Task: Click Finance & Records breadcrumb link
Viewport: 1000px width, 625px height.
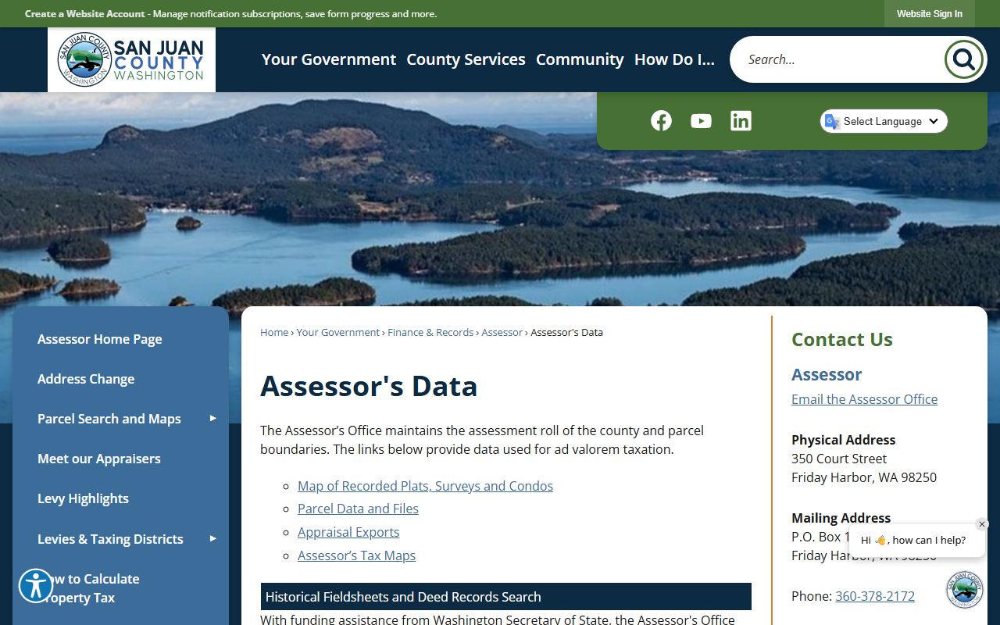Action: click(430, 332)
